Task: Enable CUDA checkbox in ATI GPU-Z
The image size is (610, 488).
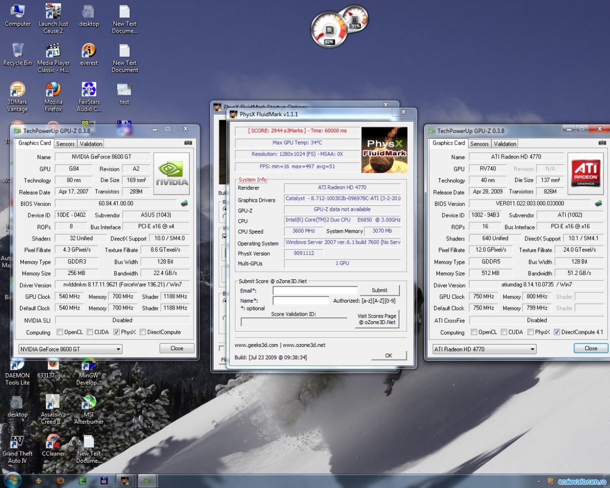Action: (x=504, y=332)
